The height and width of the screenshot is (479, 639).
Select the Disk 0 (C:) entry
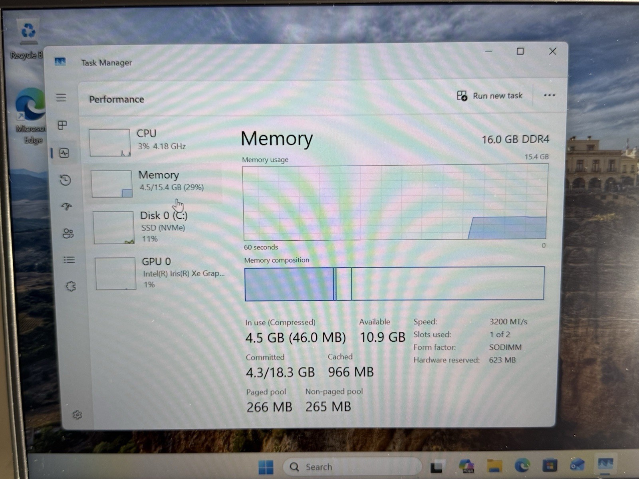tap(157, 227)
